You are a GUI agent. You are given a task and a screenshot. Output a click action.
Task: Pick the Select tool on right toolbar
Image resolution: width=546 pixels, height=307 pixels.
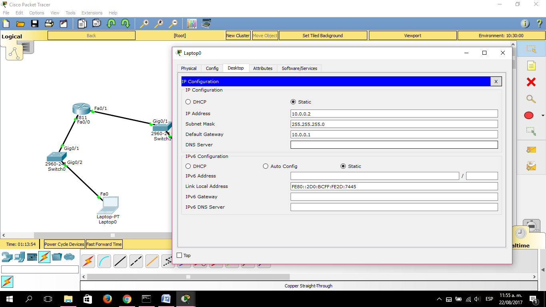(531, 49)
